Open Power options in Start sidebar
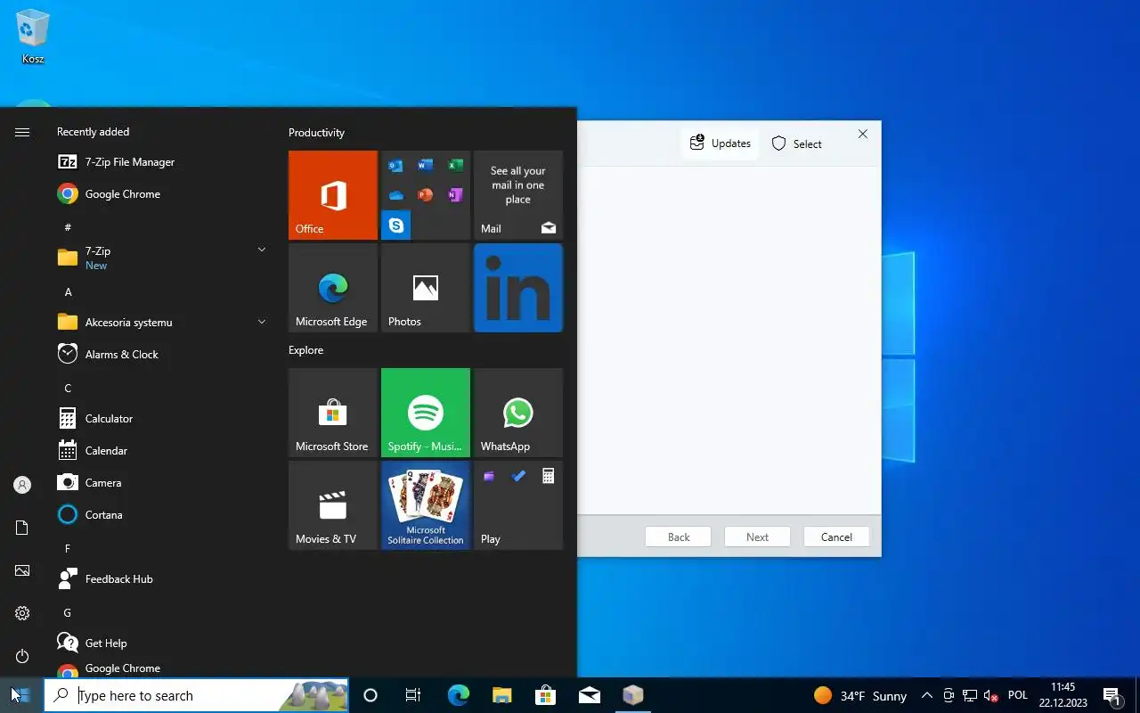This screenshot has height=713, width=1140. [22, 656]
